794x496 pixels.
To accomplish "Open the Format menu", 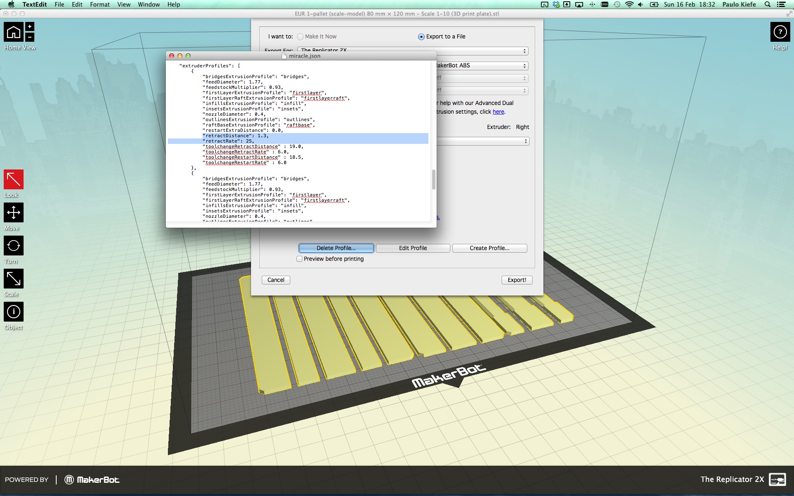I will (100, 5).
